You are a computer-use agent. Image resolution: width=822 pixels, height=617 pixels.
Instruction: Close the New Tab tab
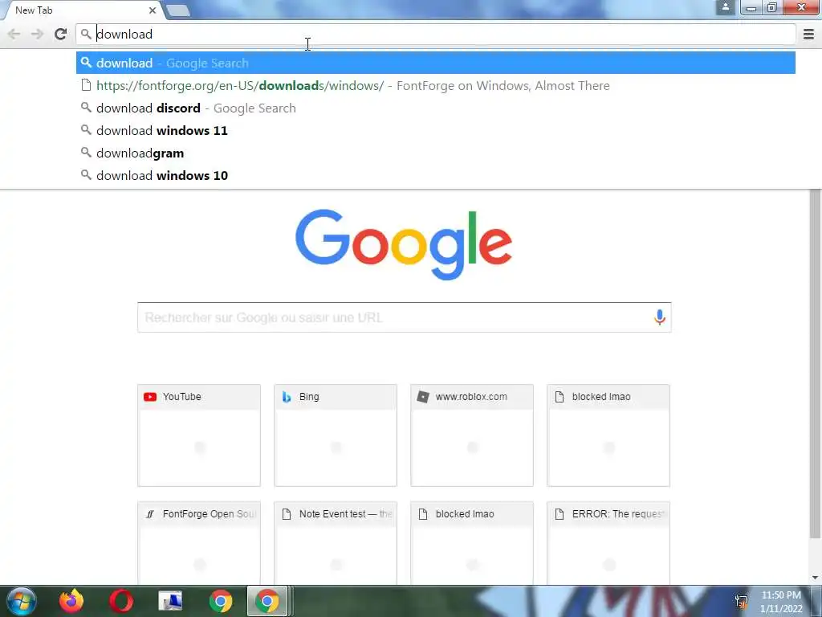[x=152, y=10]
